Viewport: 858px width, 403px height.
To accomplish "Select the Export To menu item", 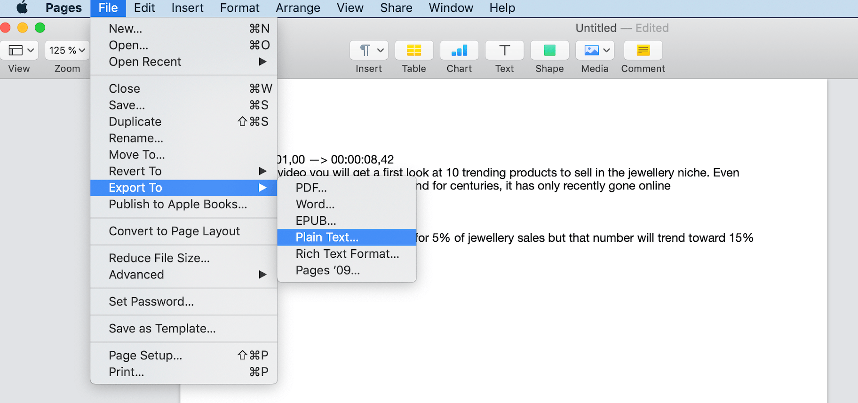I will [x=183, y=188].
